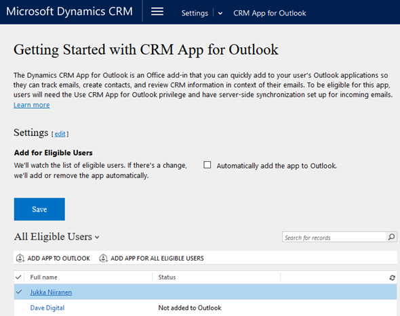The width and height of the screenshot is (400, 316).
Task: Open Jukka Niiranen user record
Action: click(x=51, y=292)
